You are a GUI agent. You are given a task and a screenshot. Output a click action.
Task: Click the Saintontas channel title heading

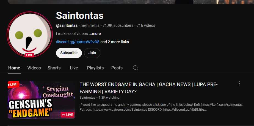click(80, 16)
